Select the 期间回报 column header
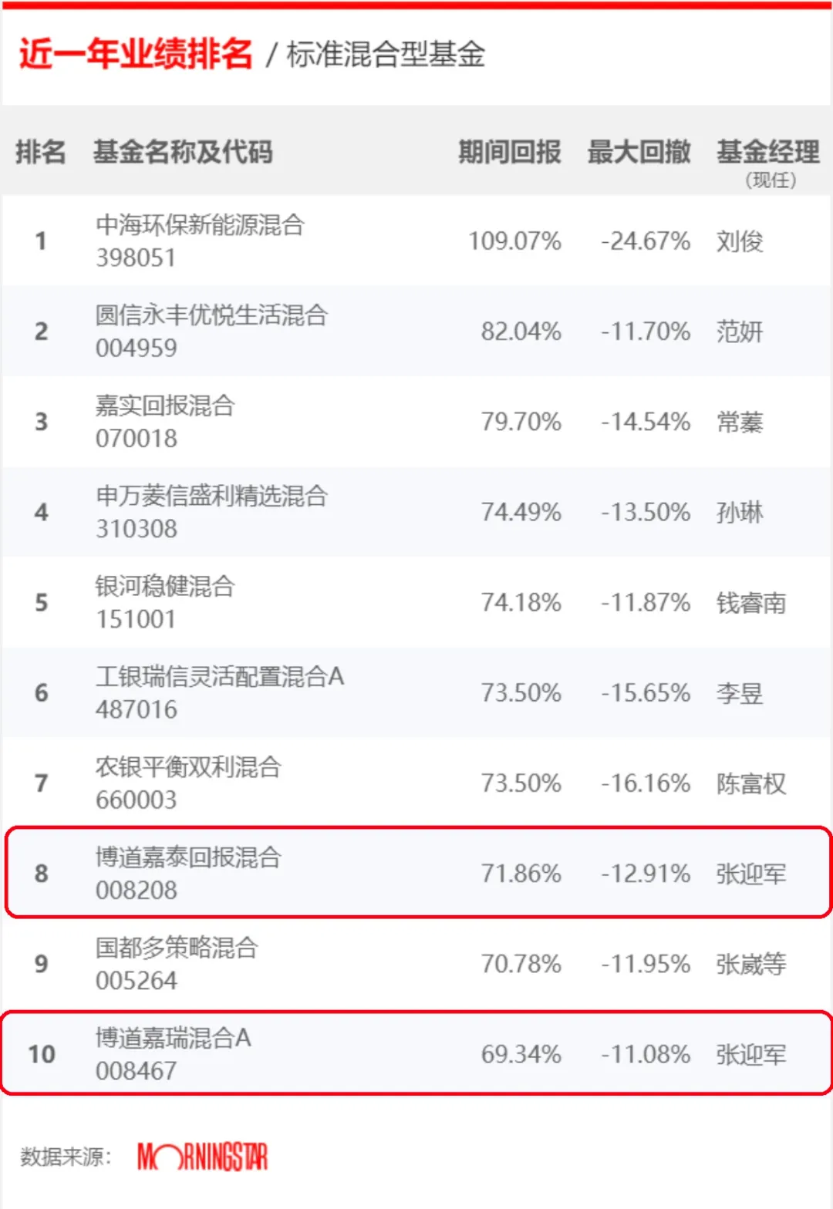This screenshot has height=1209, width=833. click(509, 152)
